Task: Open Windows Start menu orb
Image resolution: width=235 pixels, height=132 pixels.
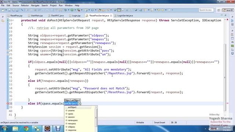Action: click(x=4, y=129)
